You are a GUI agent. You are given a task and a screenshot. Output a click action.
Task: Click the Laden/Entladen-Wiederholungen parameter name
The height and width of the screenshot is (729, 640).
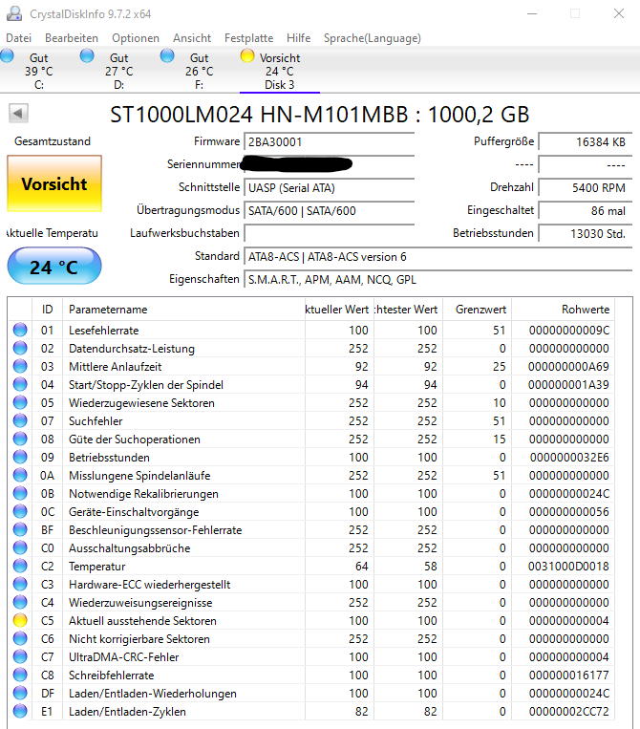pyautogui.click(x=153, y=694)
